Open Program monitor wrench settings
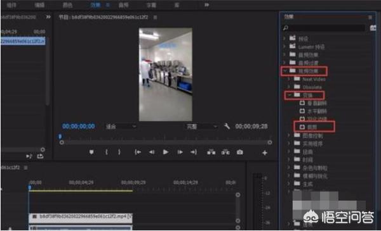This screenshot has width=381, height=231. tap(227, 126)
